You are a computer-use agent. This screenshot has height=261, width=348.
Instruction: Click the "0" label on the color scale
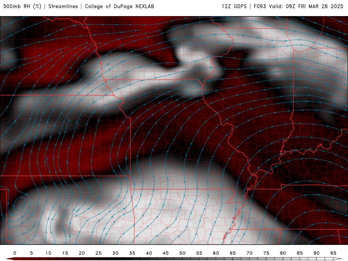(15, 253)
